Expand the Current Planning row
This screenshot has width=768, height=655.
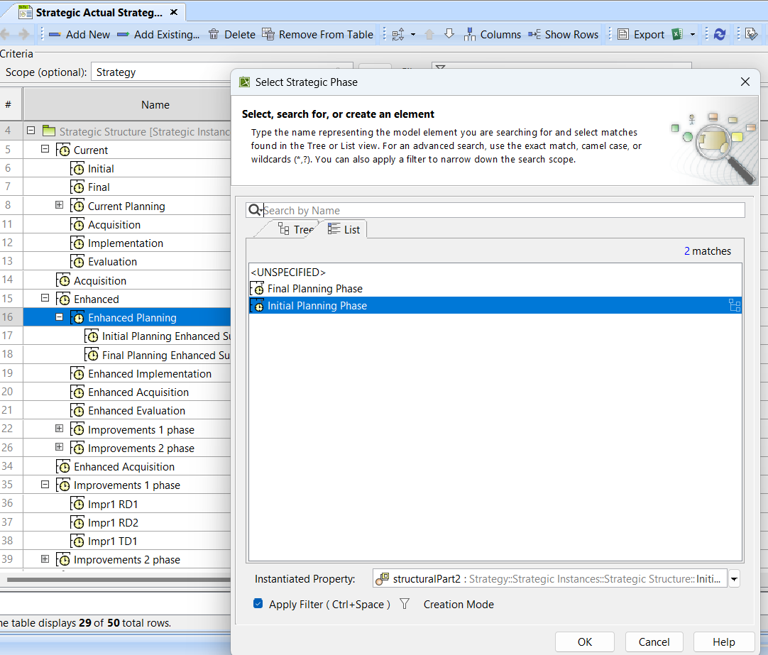click(x=60, y=206)
